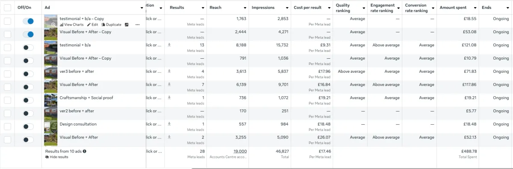The width and height of the screenshot is (513, 169).
Task: Click the info icon beside Results from 10 ads
Action: click(84, 151)
